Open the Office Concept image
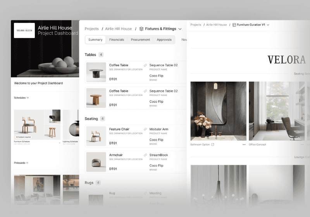Screen dimensions: 310x217 click(277, 111)
